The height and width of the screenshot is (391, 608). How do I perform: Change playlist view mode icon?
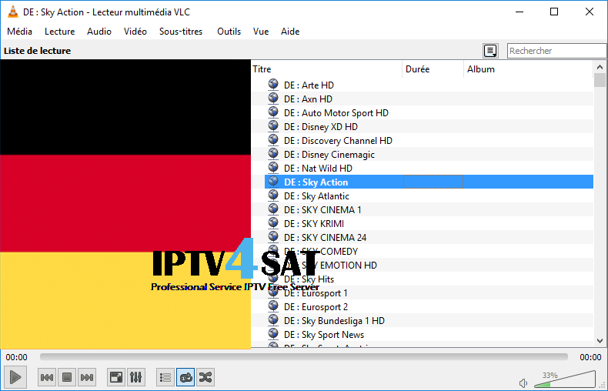(x=490, y=51)
